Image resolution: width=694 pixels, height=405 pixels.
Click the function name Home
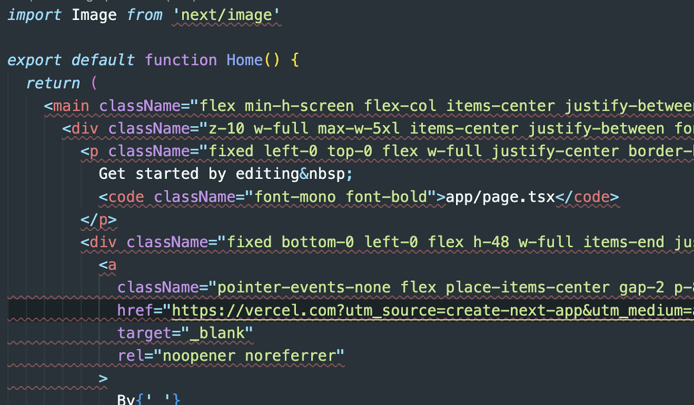point(245,60)
